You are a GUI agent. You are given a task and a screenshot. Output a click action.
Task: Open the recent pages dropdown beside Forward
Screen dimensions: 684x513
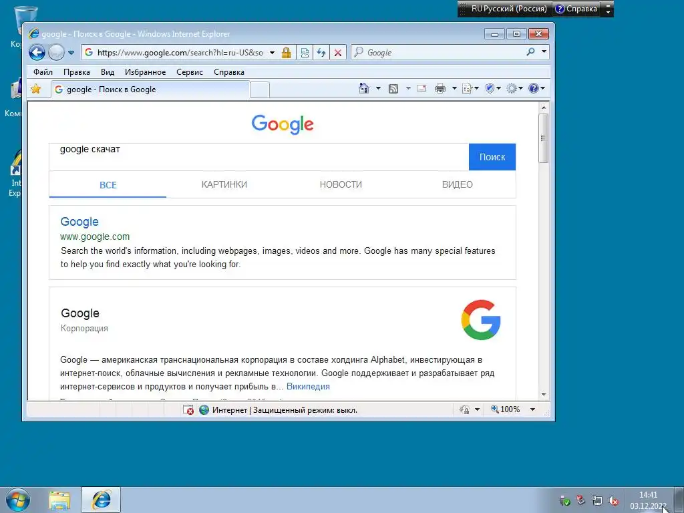71,53
